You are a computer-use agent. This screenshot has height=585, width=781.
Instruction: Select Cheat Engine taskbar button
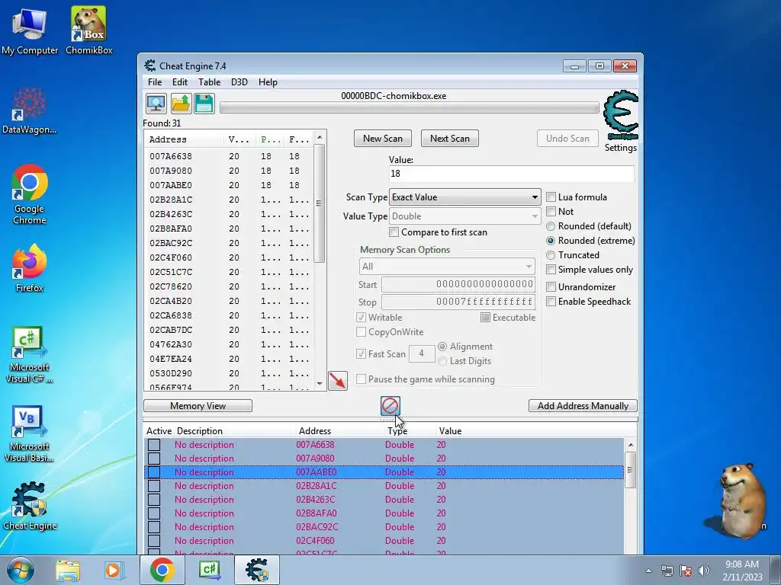pos(257,570)
